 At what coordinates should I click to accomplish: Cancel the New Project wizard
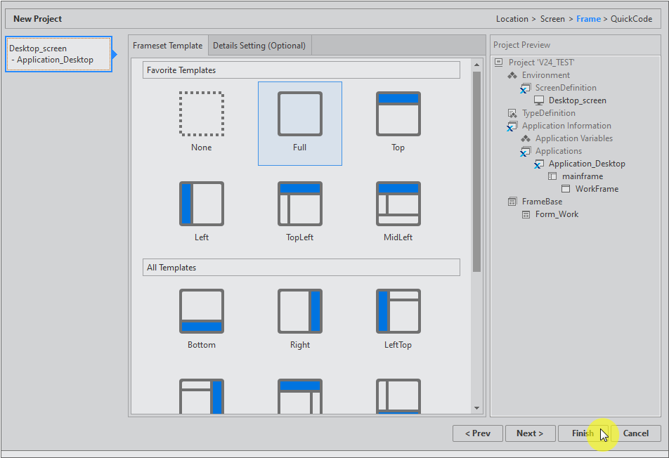(635, 433)
